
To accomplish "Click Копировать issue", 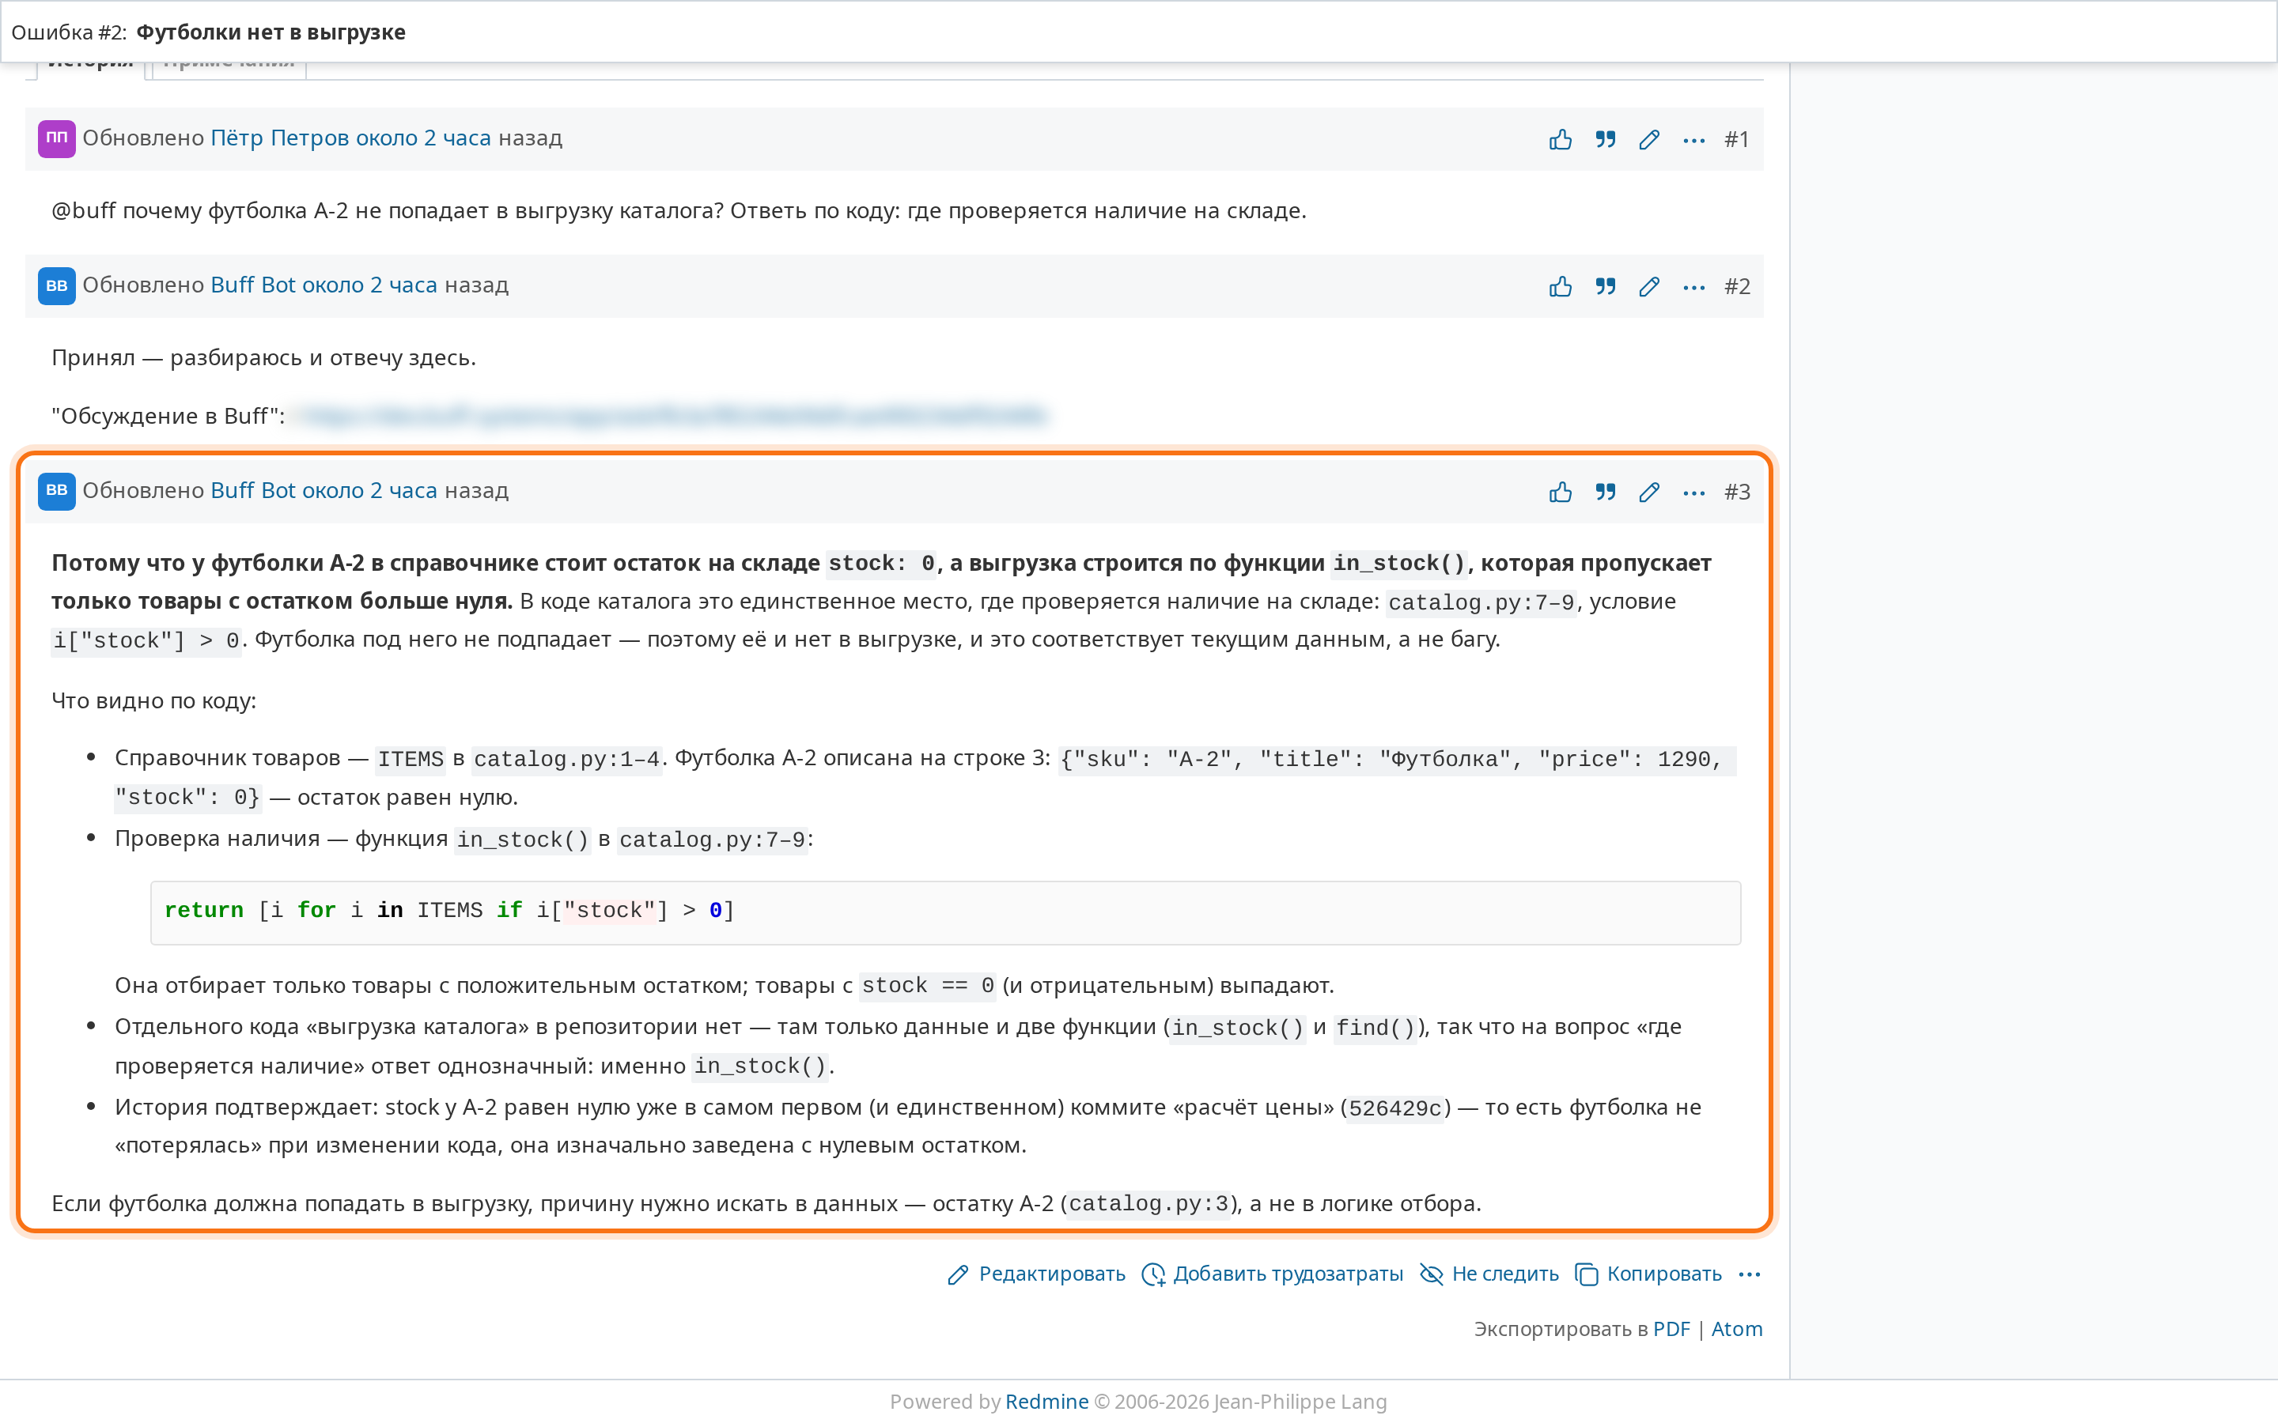I will click(x=1648, y=1274).
